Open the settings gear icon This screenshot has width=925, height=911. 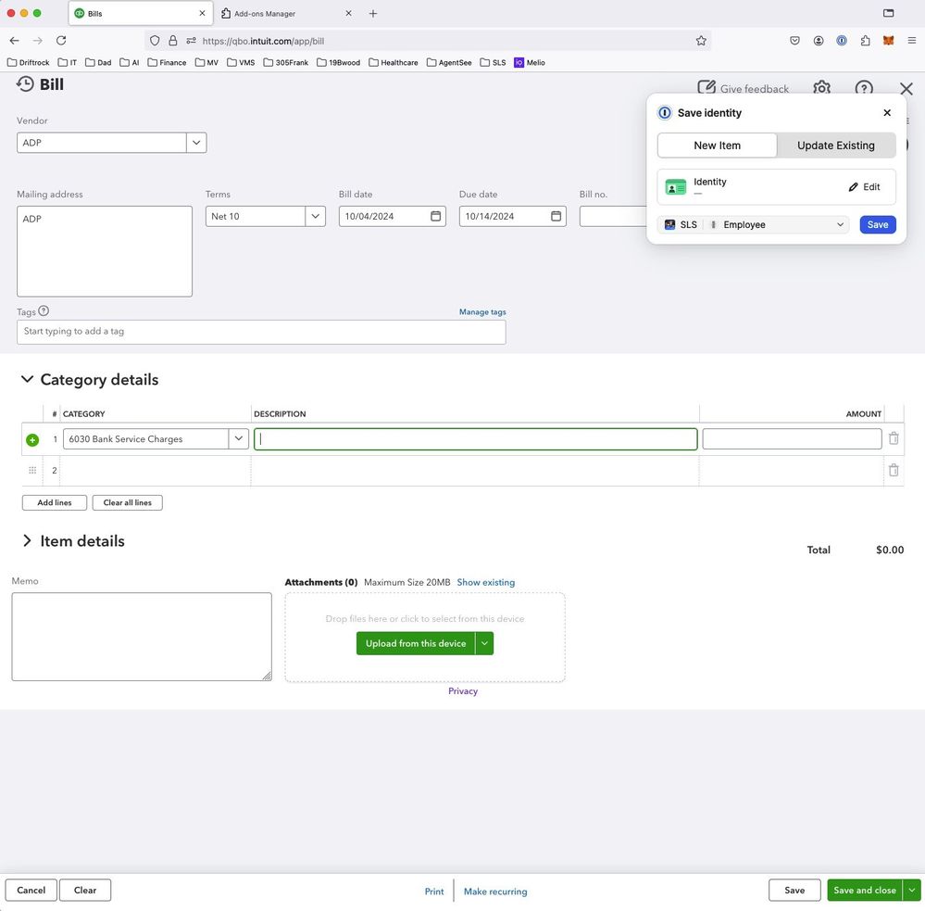click(x=821, y=88)
